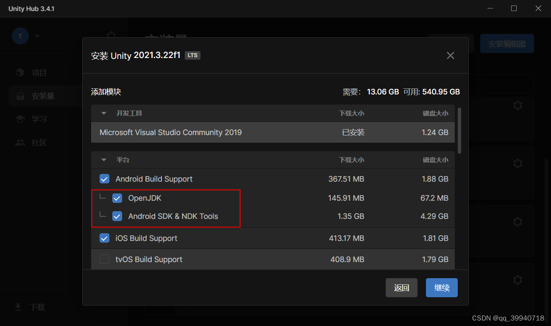Click the Community people icon
The width and height of the screenshot is (551, 326).
click(20, 143)
